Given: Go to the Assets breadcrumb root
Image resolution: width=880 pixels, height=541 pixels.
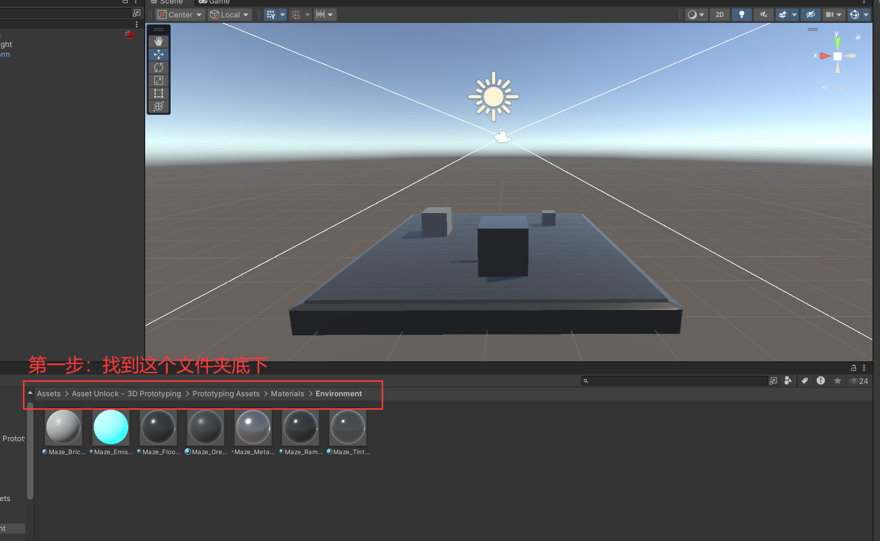Looking at the screenshot, I should [48, 394].
